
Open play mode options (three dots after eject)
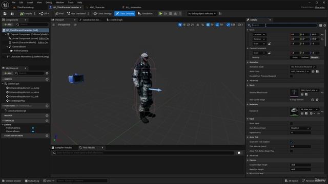pyautogui.click(x=180, y=14)
